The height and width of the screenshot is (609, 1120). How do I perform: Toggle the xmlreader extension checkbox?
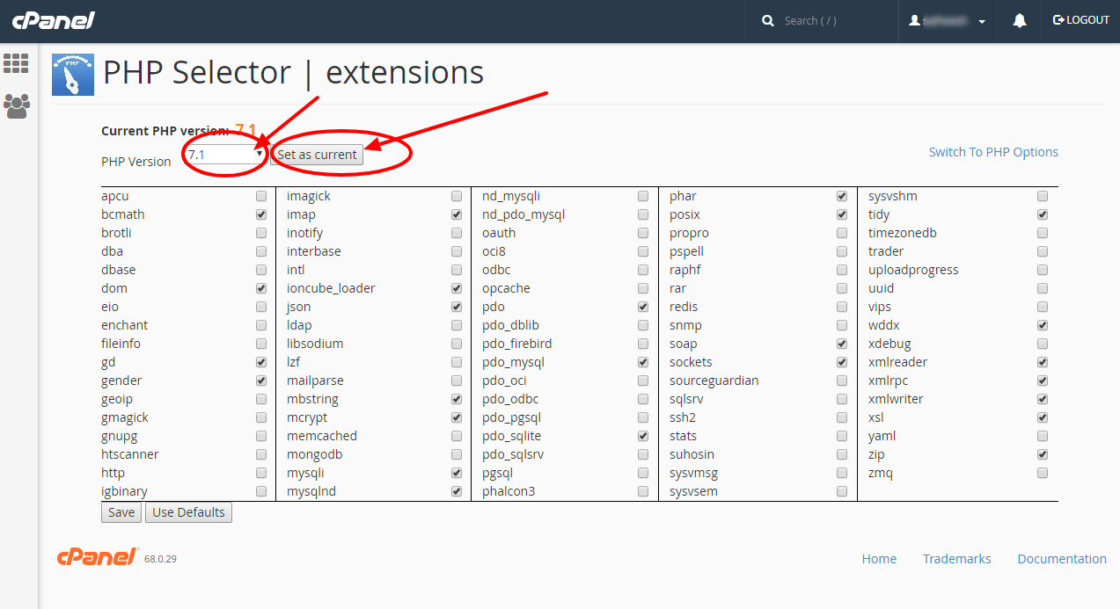pyautogui.click(x=1043, y=362)
